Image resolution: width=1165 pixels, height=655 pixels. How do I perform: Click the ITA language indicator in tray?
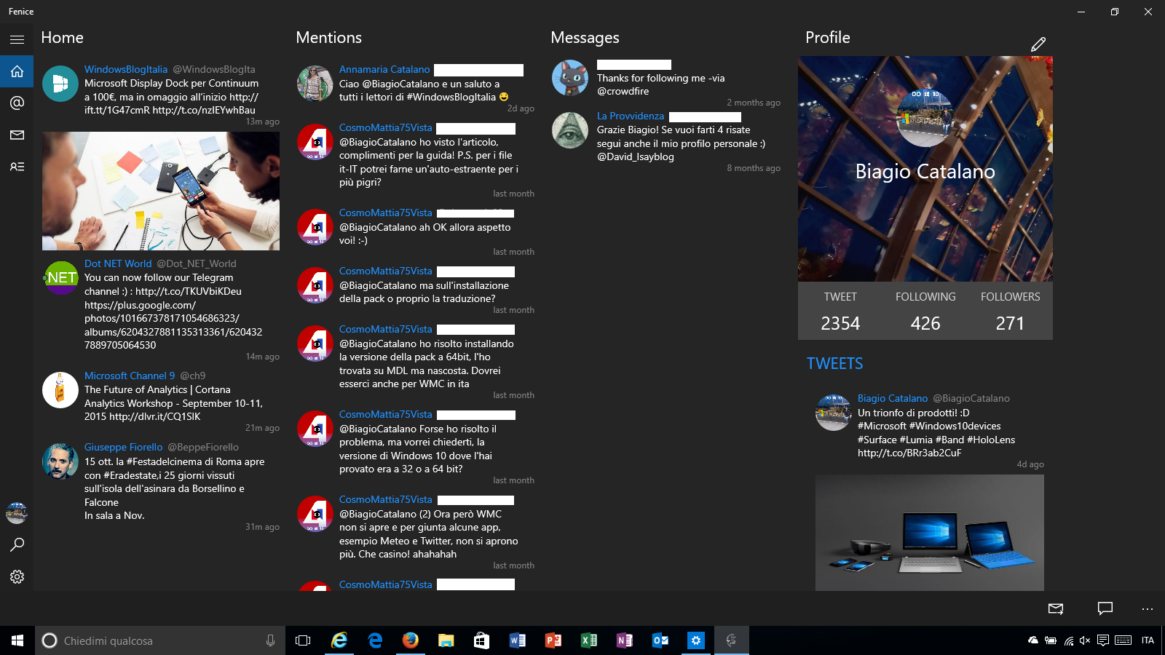1148,640
